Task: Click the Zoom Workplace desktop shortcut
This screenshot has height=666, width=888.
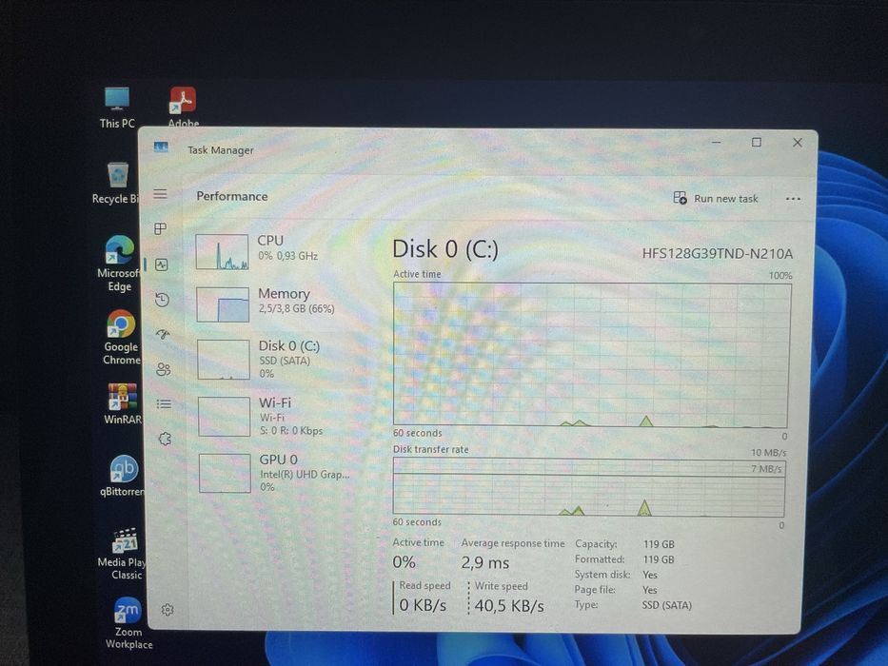Action: tap(128, 623)
